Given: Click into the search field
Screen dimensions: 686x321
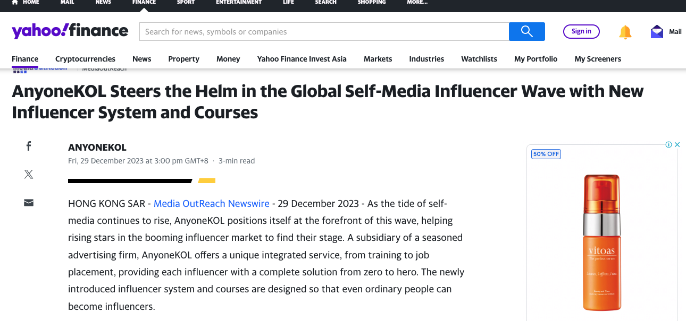Looking at the screenshot, I should pyautogui.click(x=324, y=31).
